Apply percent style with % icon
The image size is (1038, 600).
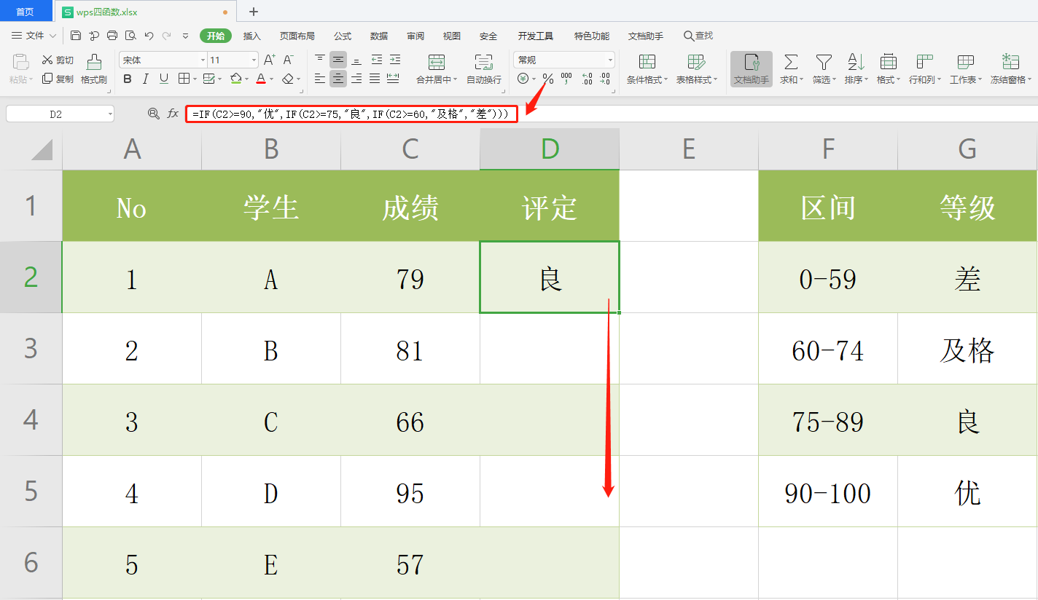tap(548, 79)
